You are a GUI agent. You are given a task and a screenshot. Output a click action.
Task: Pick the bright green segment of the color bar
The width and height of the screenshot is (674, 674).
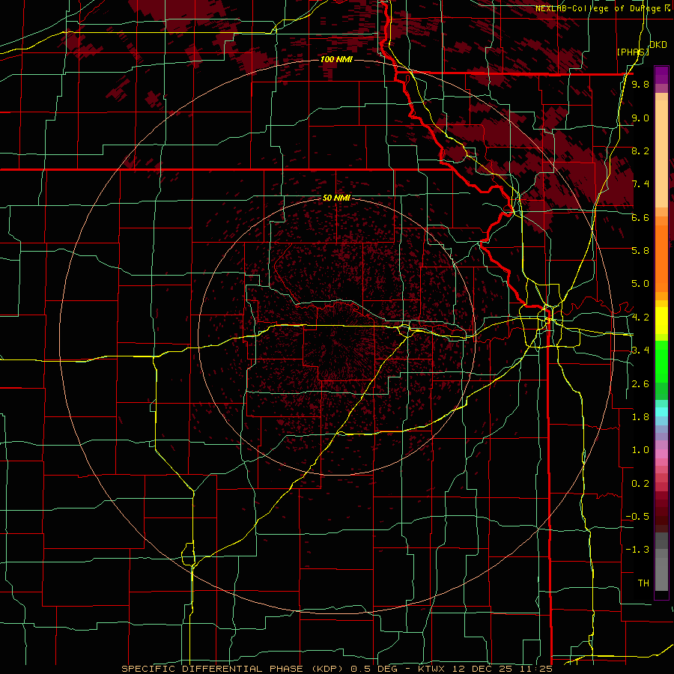661,361
